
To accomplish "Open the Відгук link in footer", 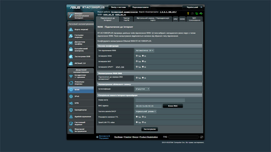I will (135, 137).
